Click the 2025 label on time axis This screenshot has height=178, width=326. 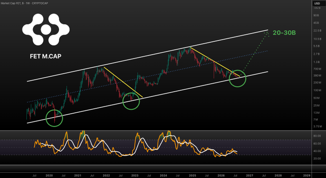point(192,176)
